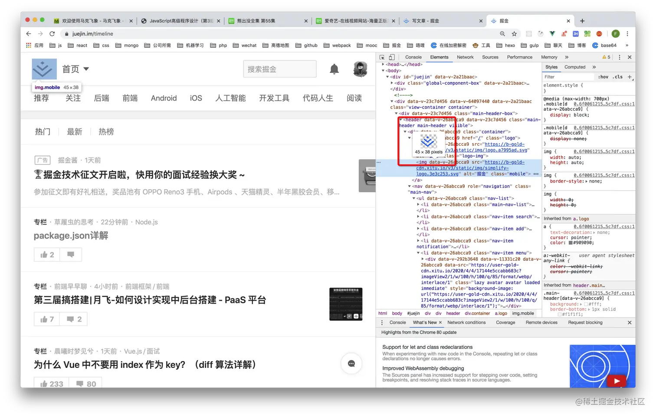Show more DevTools panels via chevron
Screen dimensions: 656x417
[x=567, y=57]
